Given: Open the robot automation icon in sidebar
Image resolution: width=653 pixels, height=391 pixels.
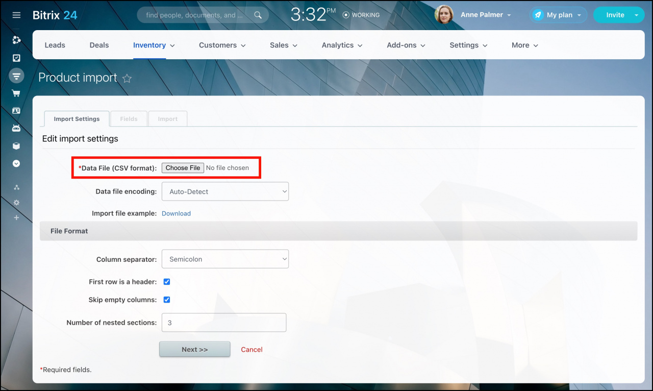Looking at the screenshot, I should 16,128.
